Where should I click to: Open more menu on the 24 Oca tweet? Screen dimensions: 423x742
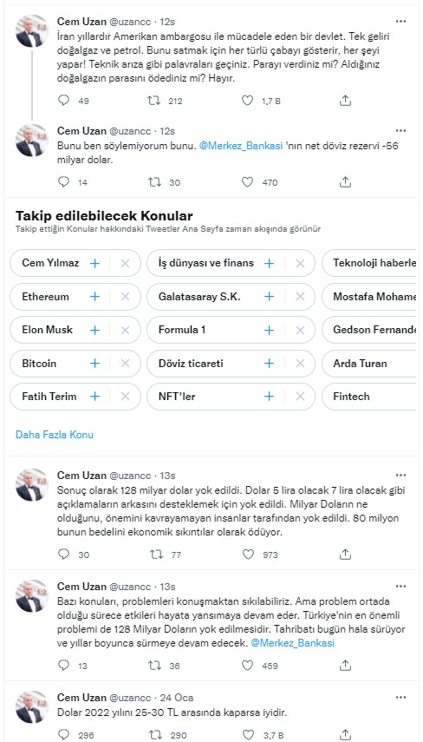click(x=400, y=698)
